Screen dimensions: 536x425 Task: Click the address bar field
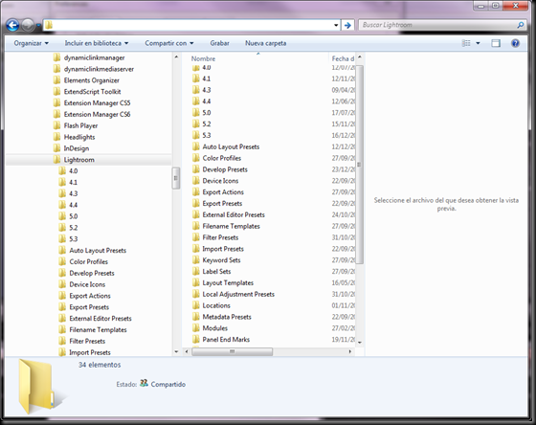point(191,25)
